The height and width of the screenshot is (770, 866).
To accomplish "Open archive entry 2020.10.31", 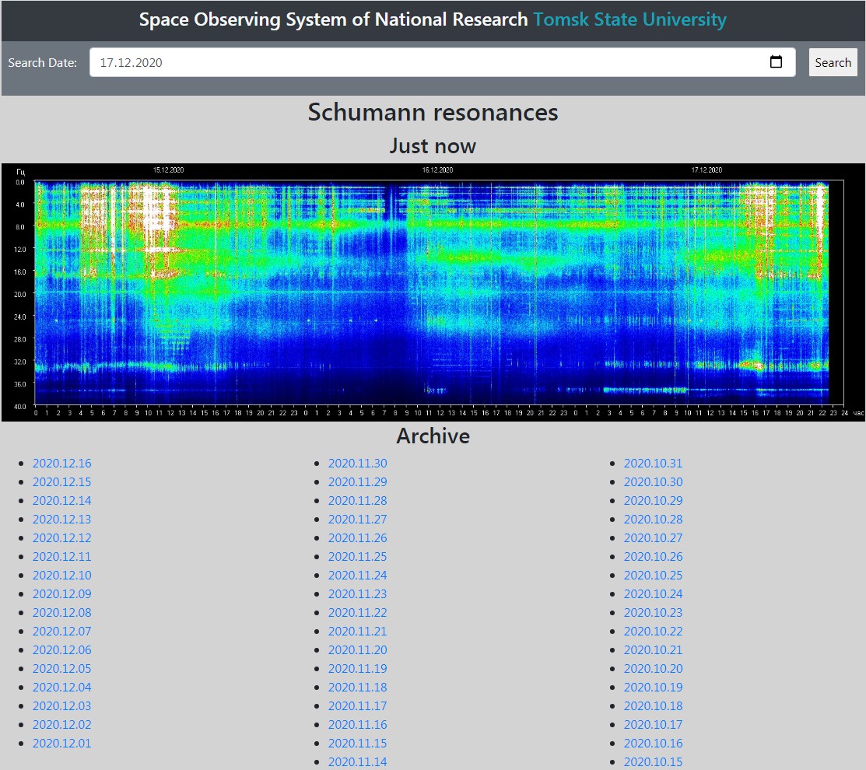I will 653,464.
